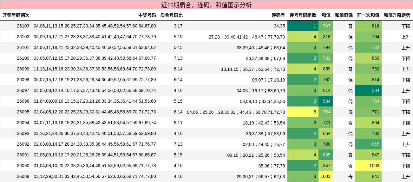Click 下降 trend in row 26103
Screen dimensions: 413x182
click(x=406, y=26)
